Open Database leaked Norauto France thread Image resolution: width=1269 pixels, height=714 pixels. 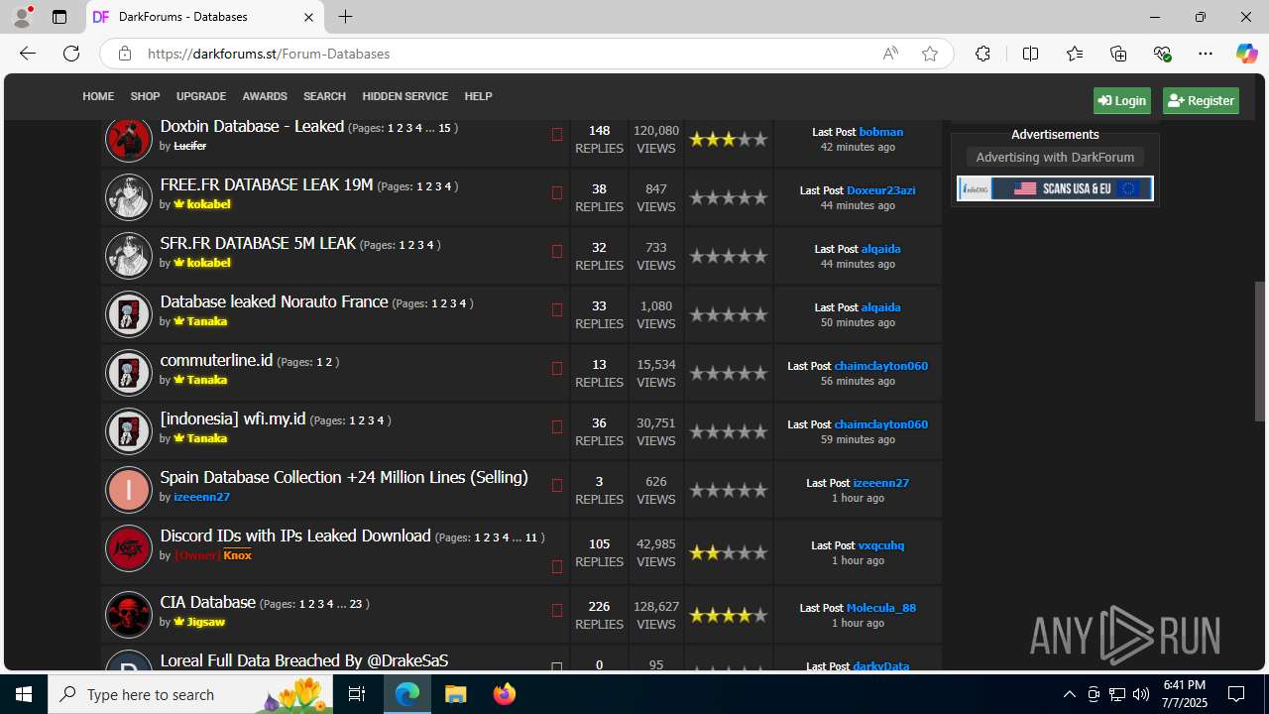[274, 301]
